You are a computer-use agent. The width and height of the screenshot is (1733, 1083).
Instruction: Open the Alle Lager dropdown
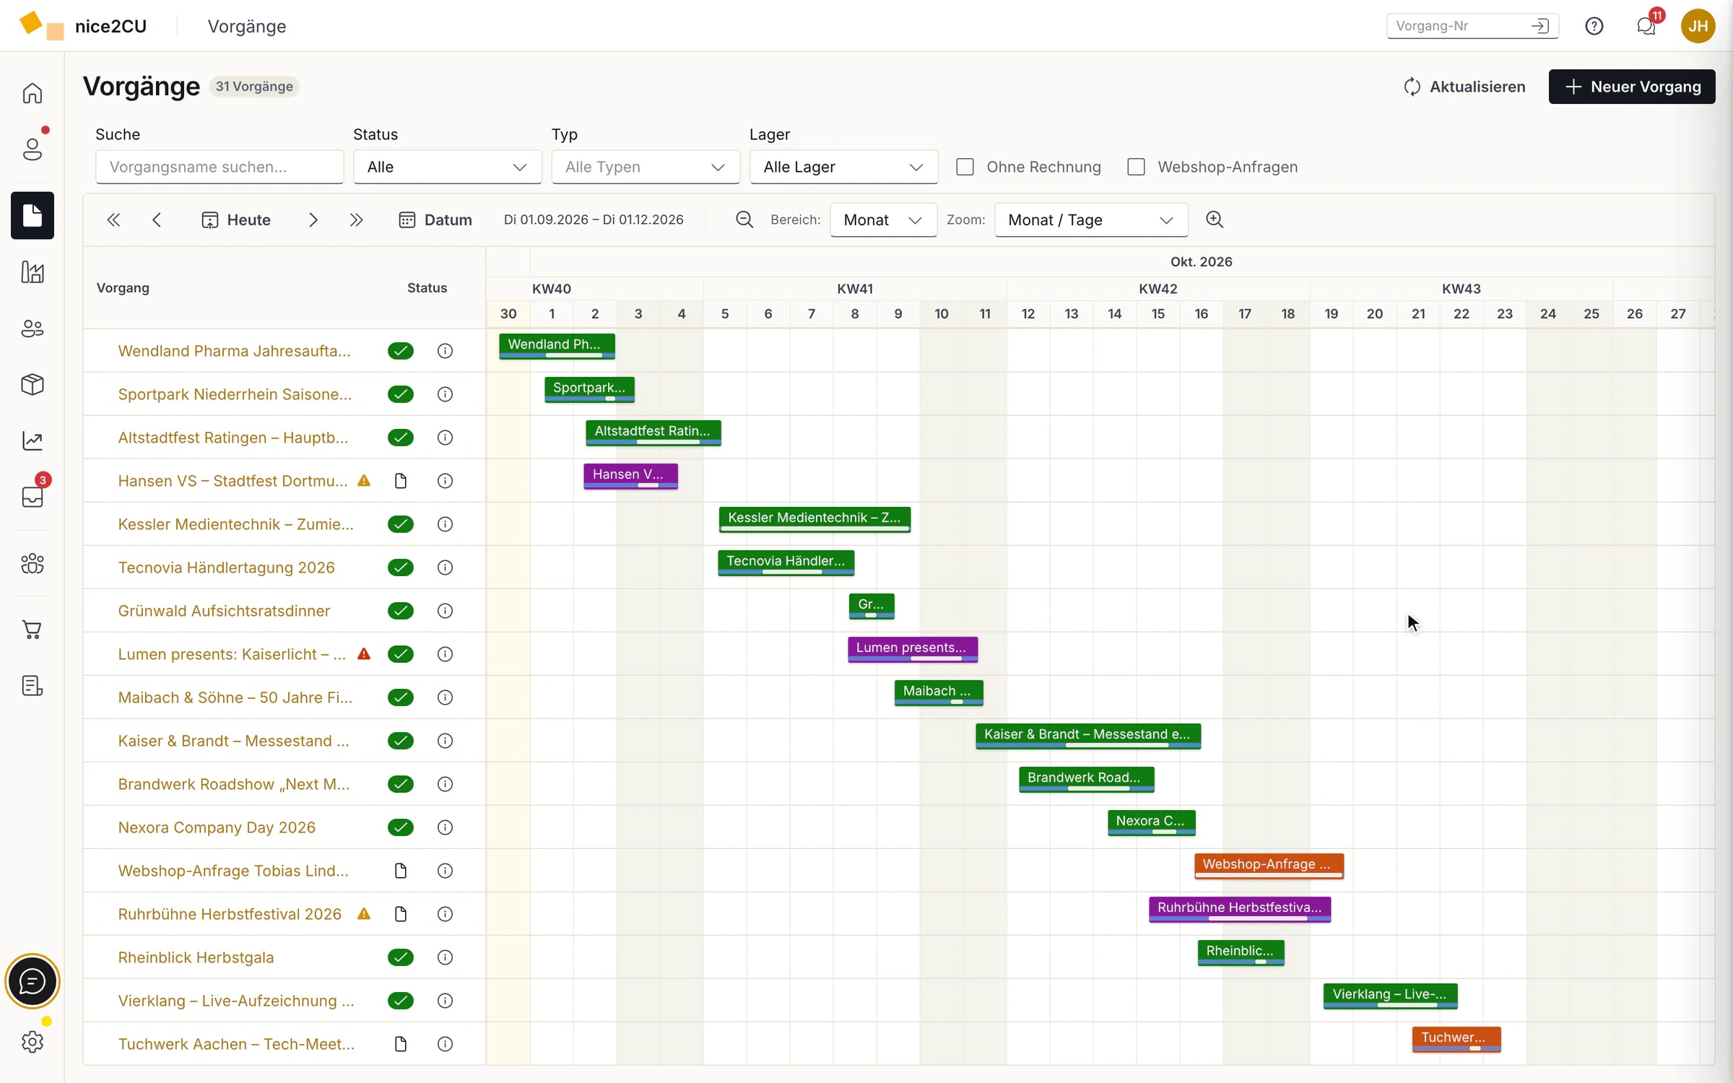tap(843, 167)
